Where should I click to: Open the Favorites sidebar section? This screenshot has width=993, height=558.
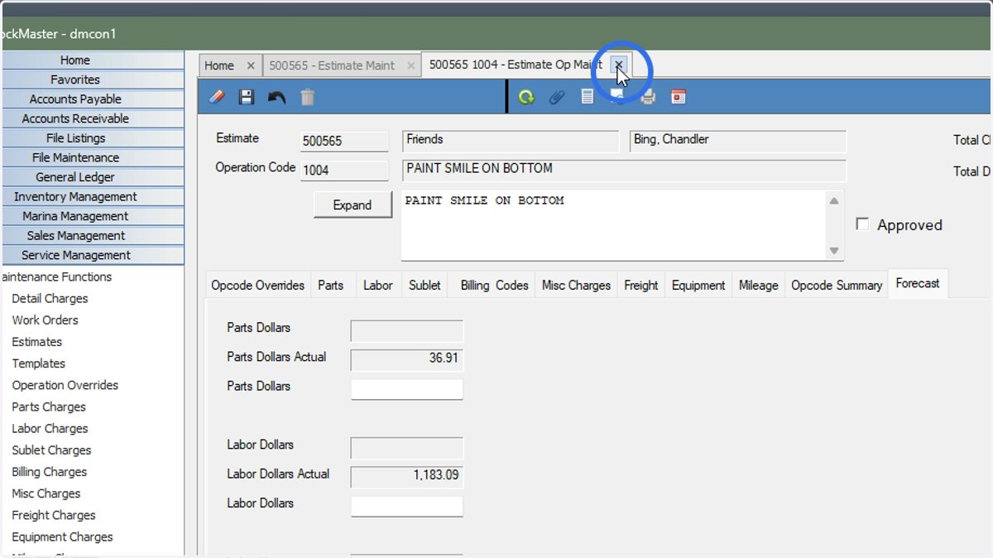tap(93, 79)
